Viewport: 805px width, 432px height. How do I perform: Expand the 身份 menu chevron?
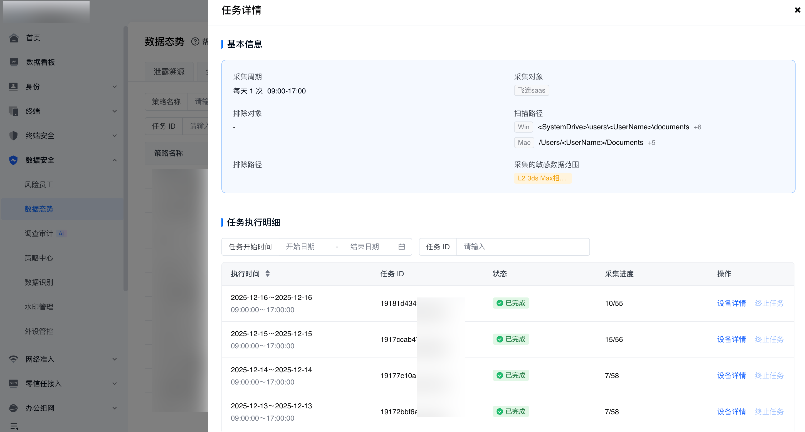pyautogui.click(x=115, y=86)
